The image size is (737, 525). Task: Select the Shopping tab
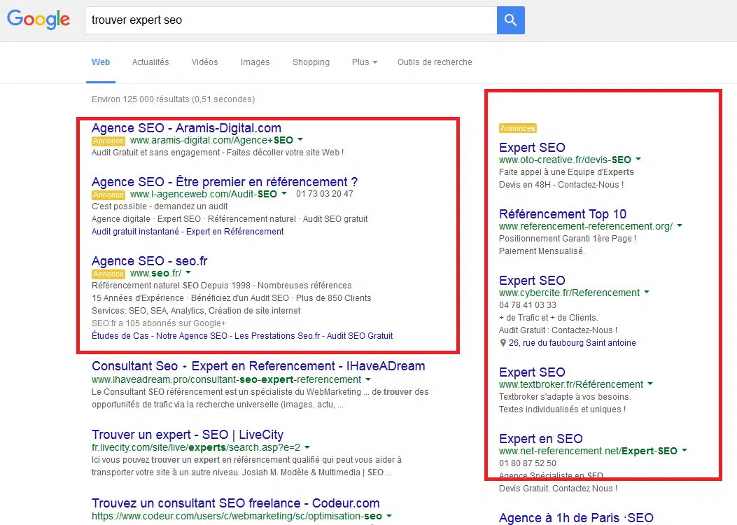311,62
